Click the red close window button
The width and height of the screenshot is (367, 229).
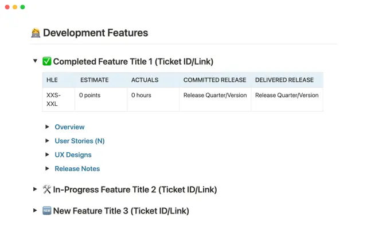pos(7,7)
